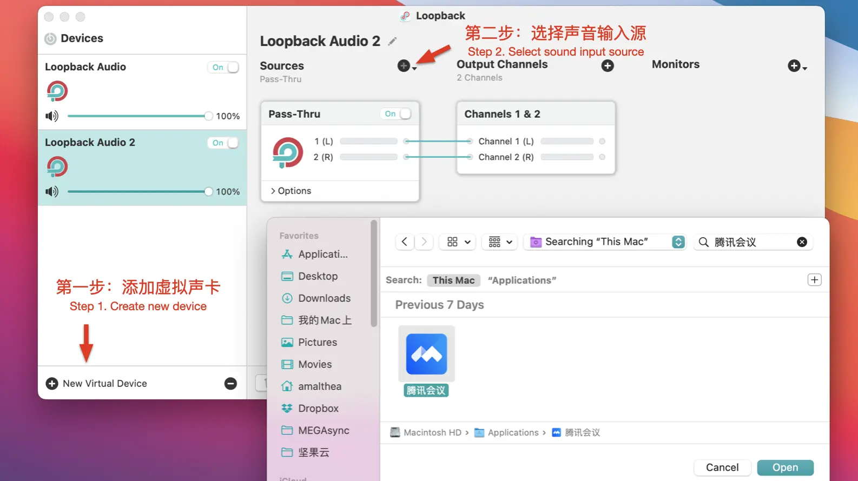858x481 pixels.
Task: Open Desktop in Favorites sidebar
Action: coord(309,276)
